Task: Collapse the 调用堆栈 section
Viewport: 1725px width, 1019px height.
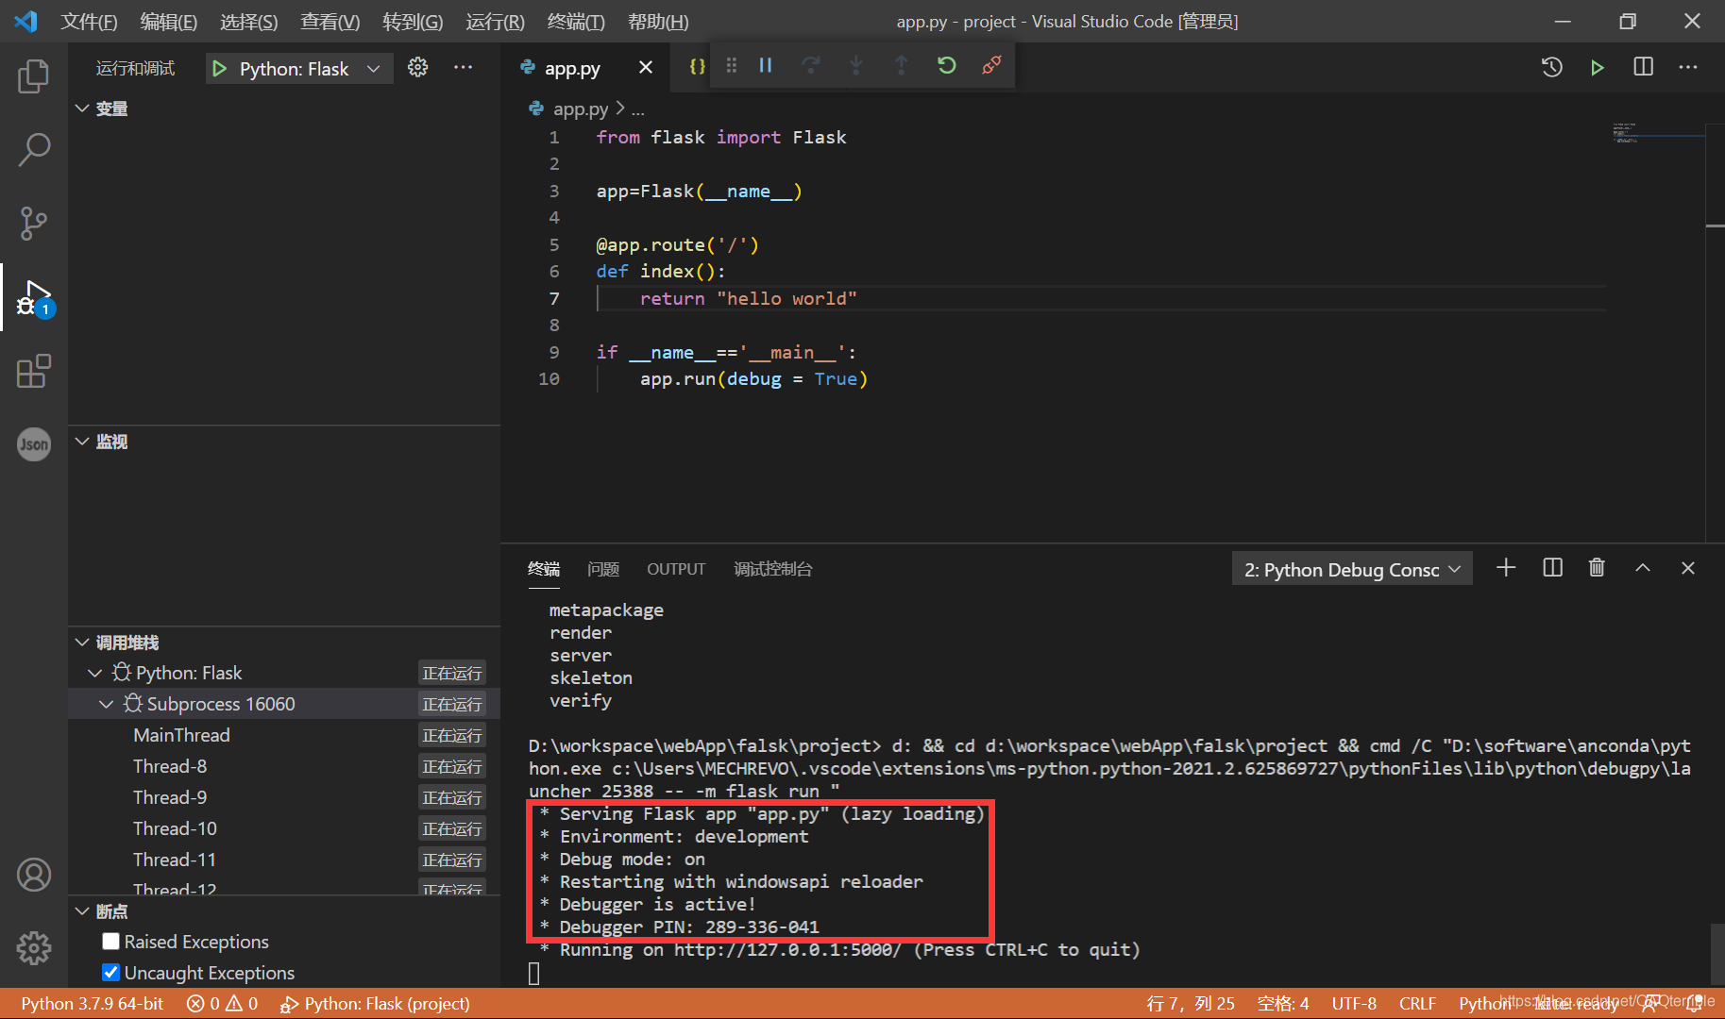Action: 81,642
